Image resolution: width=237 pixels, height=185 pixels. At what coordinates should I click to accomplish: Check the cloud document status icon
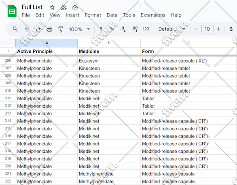[75, 7]
